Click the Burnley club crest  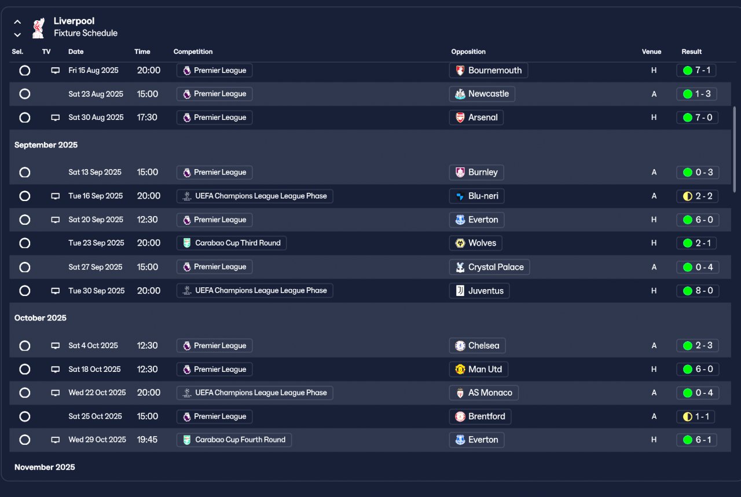[460, 173]
